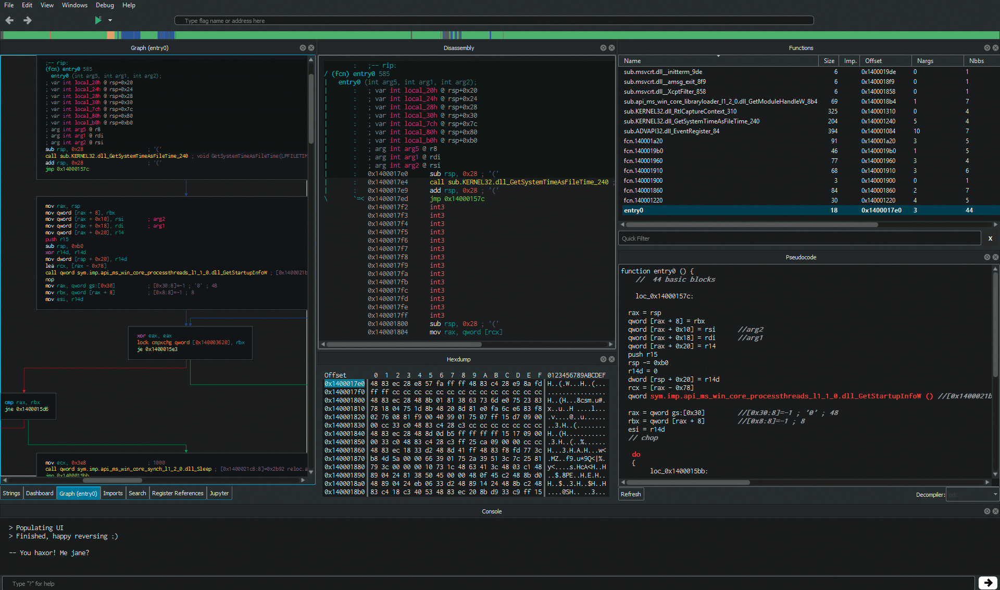
Task: Clear the Quick Filter with X button
Action: click(990, 238)
